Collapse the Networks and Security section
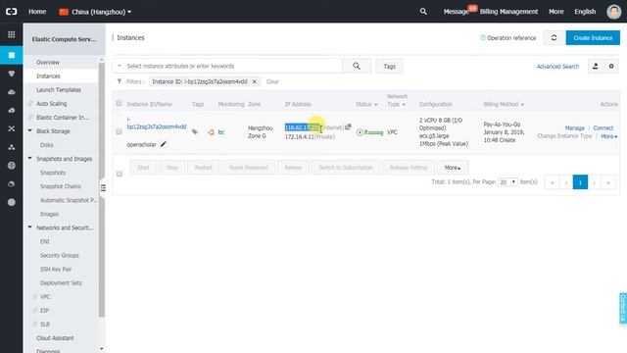Screen dimensions: 627x353 click(30, 227)
